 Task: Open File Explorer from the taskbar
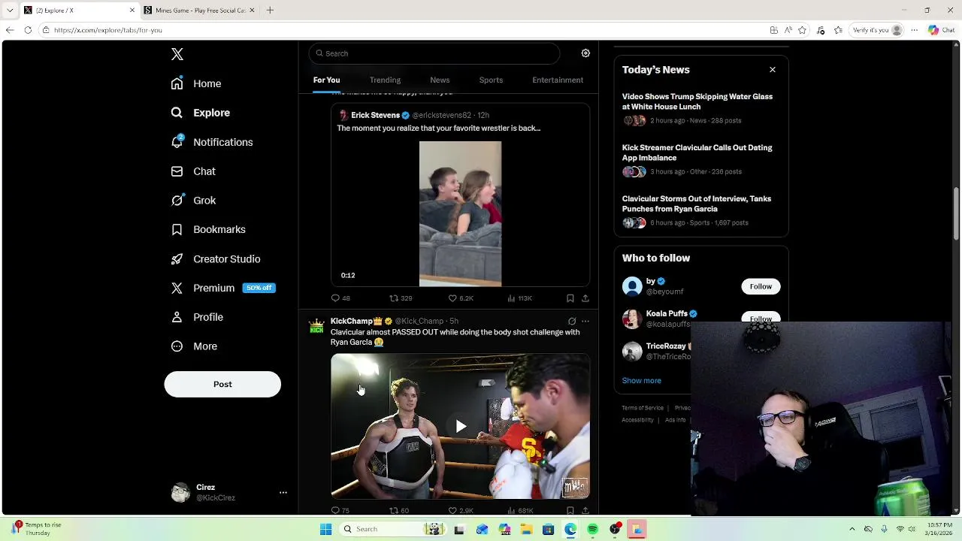(527, 529)
